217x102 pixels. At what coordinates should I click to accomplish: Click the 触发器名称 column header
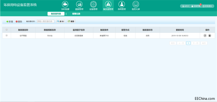[x=23, y=30]
